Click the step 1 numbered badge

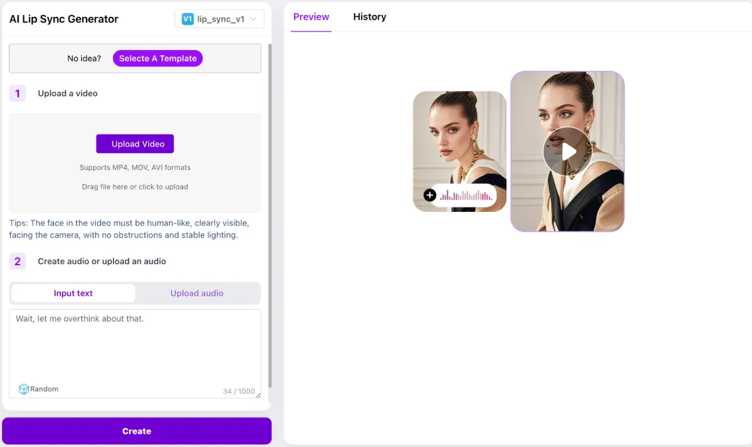[x=17, y=93]
